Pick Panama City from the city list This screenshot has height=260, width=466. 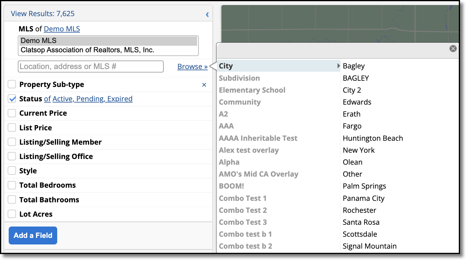pyautogui.click(x=364, y=198)
